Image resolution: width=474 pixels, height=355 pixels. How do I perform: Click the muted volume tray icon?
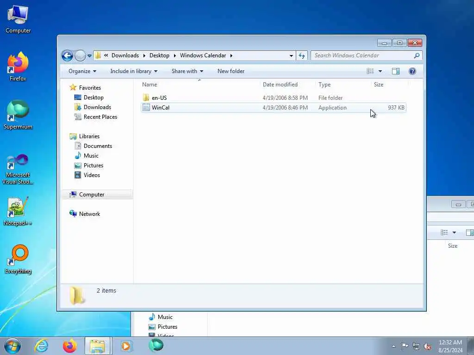(x=427, y=346)
